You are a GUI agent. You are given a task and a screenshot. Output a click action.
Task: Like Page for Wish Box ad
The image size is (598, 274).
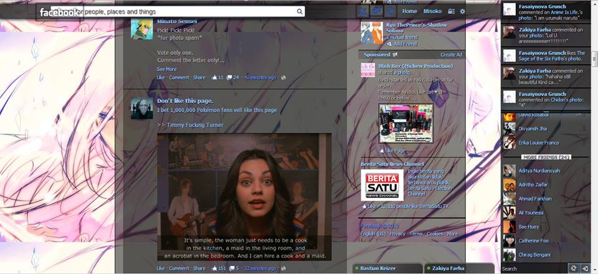(392, 151)
